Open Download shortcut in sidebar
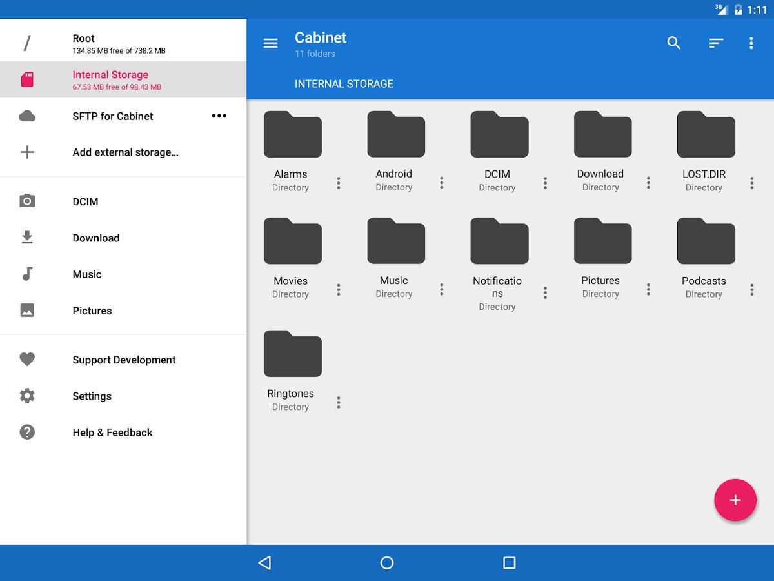 coord(95,238)
